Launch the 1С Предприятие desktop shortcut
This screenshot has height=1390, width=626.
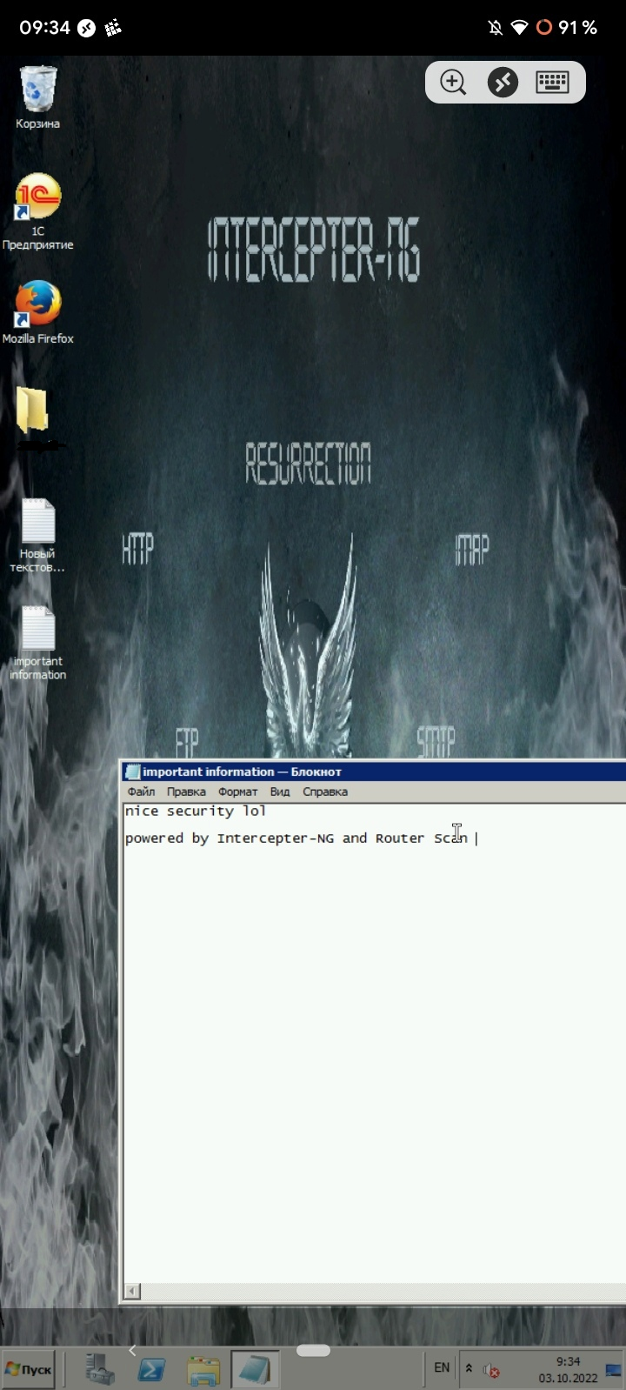37,211
